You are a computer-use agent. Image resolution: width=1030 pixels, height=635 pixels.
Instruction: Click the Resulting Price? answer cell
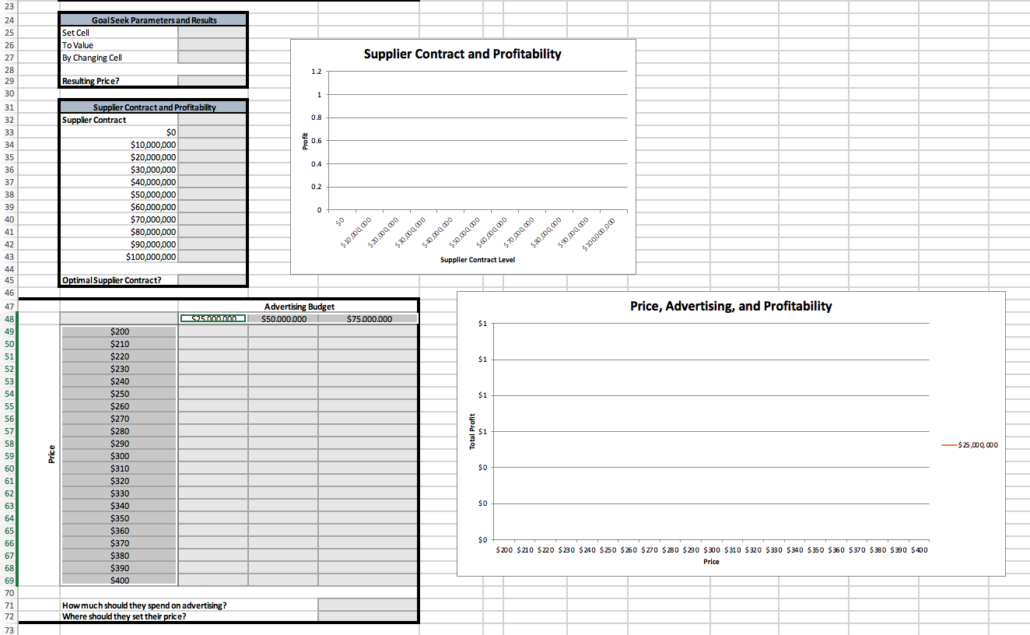[x=211, y=80]
